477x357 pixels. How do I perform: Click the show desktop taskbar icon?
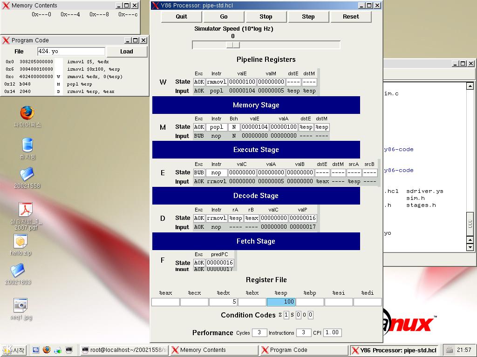(36, 350)
